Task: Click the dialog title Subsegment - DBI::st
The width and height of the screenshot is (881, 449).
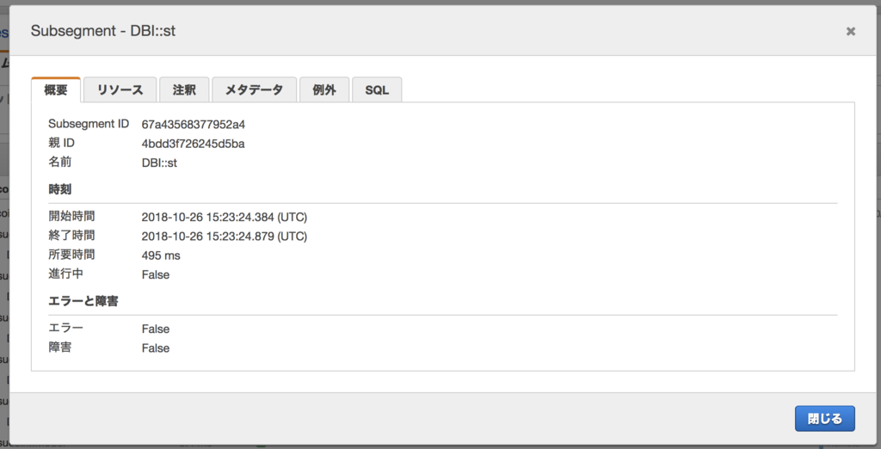Action: coord(103,31)
